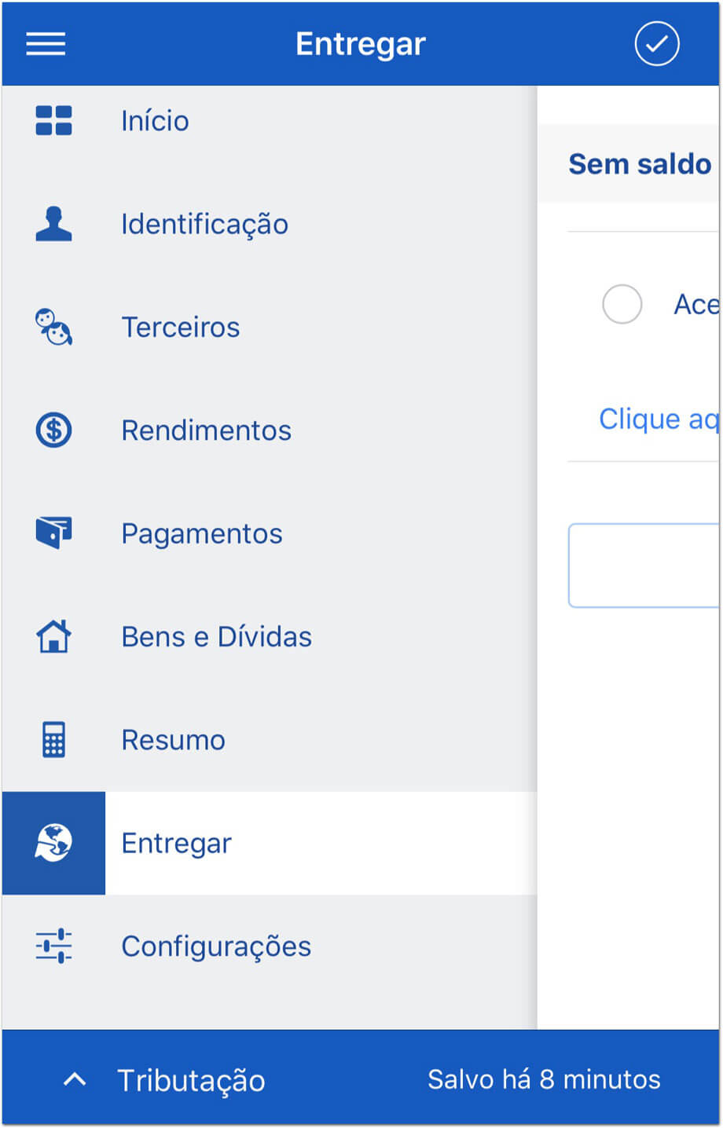
Task: Tap the checkmark confirm icon in header
Action: [657, 44]
